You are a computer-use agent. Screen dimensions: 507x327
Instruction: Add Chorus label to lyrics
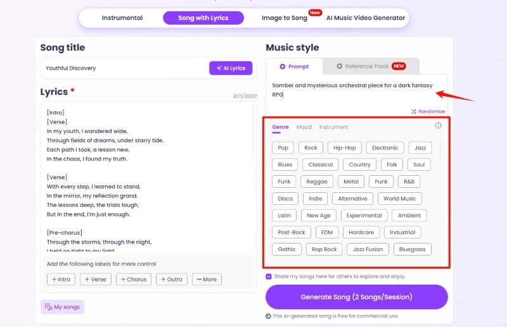pyautogui.click(x=134, y=279)
